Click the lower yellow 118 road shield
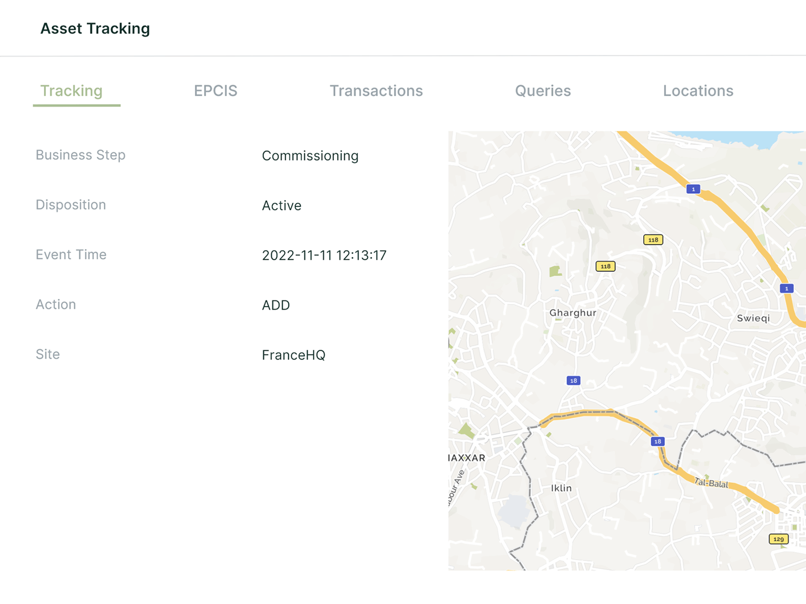The image size is (806, 604). 605,266
